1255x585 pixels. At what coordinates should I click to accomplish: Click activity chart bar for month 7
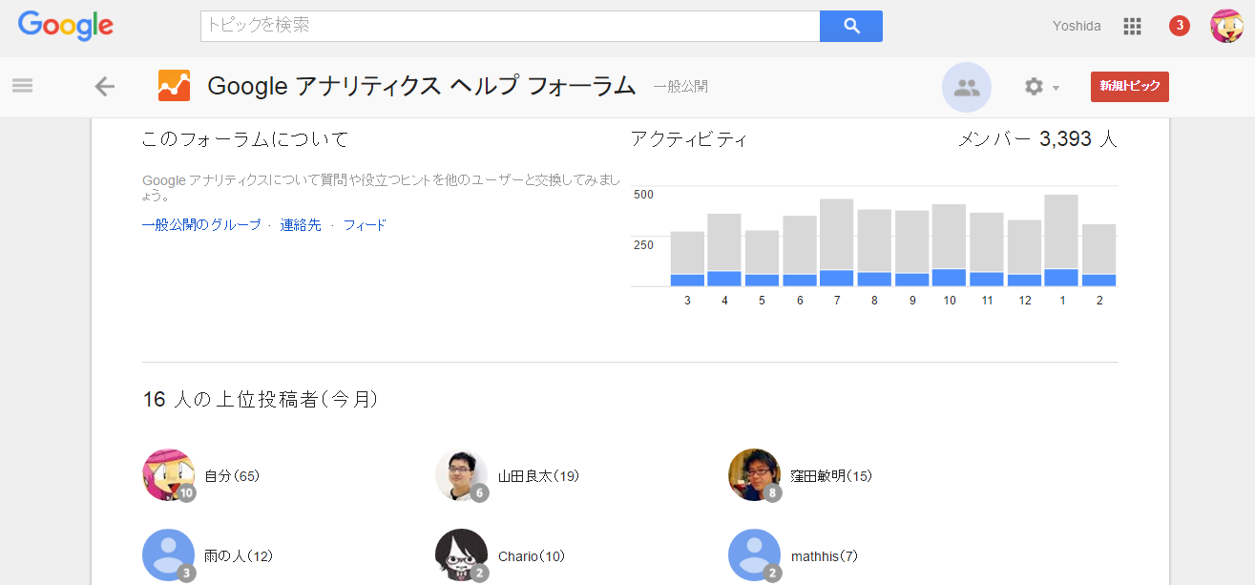point(837,242)
